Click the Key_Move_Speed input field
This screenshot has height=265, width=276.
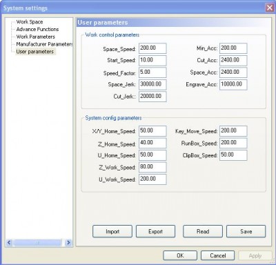click(233, 131)
